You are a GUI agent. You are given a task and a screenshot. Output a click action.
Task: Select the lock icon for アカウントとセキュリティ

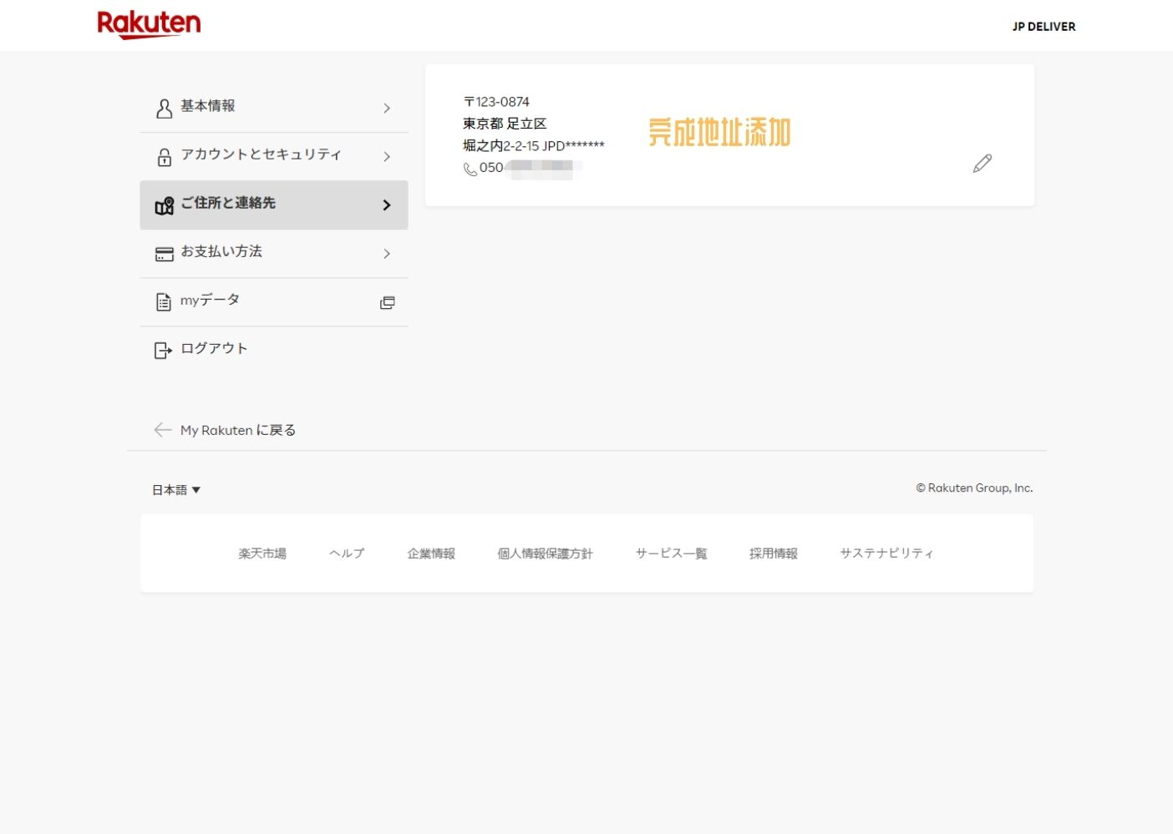163,155
